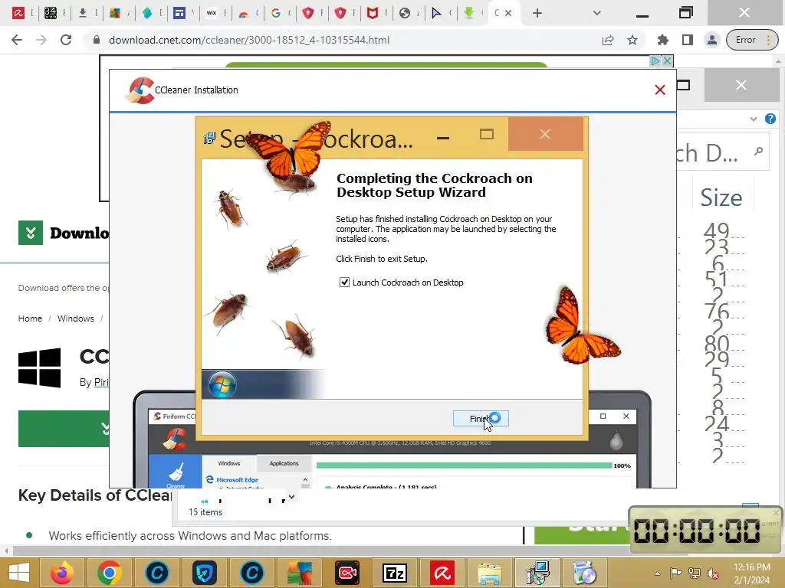This screenshot has height=588, width=785.
Task: Close the ad with the X icon
Action: point(667,61)
